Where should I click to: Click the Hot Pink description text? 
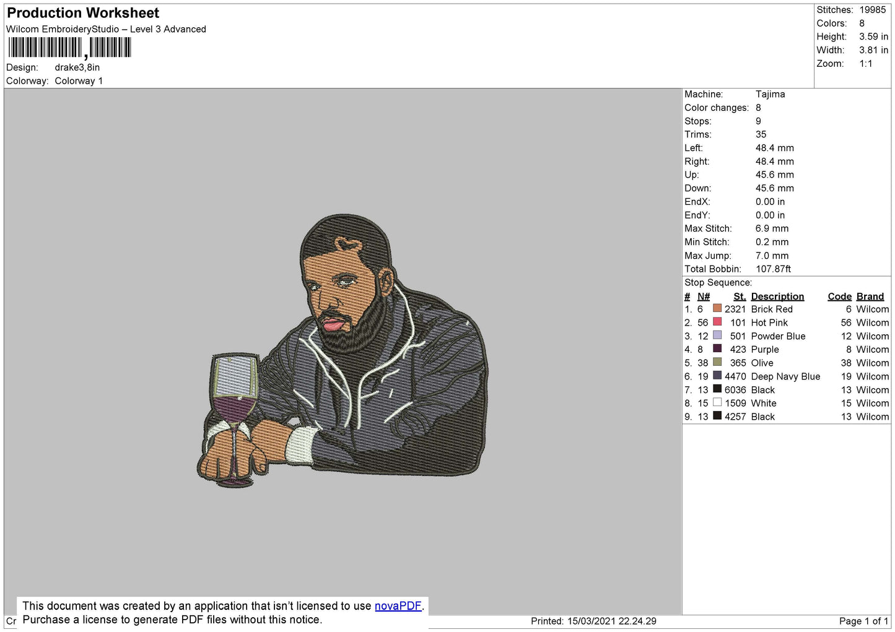pos(769,322)
